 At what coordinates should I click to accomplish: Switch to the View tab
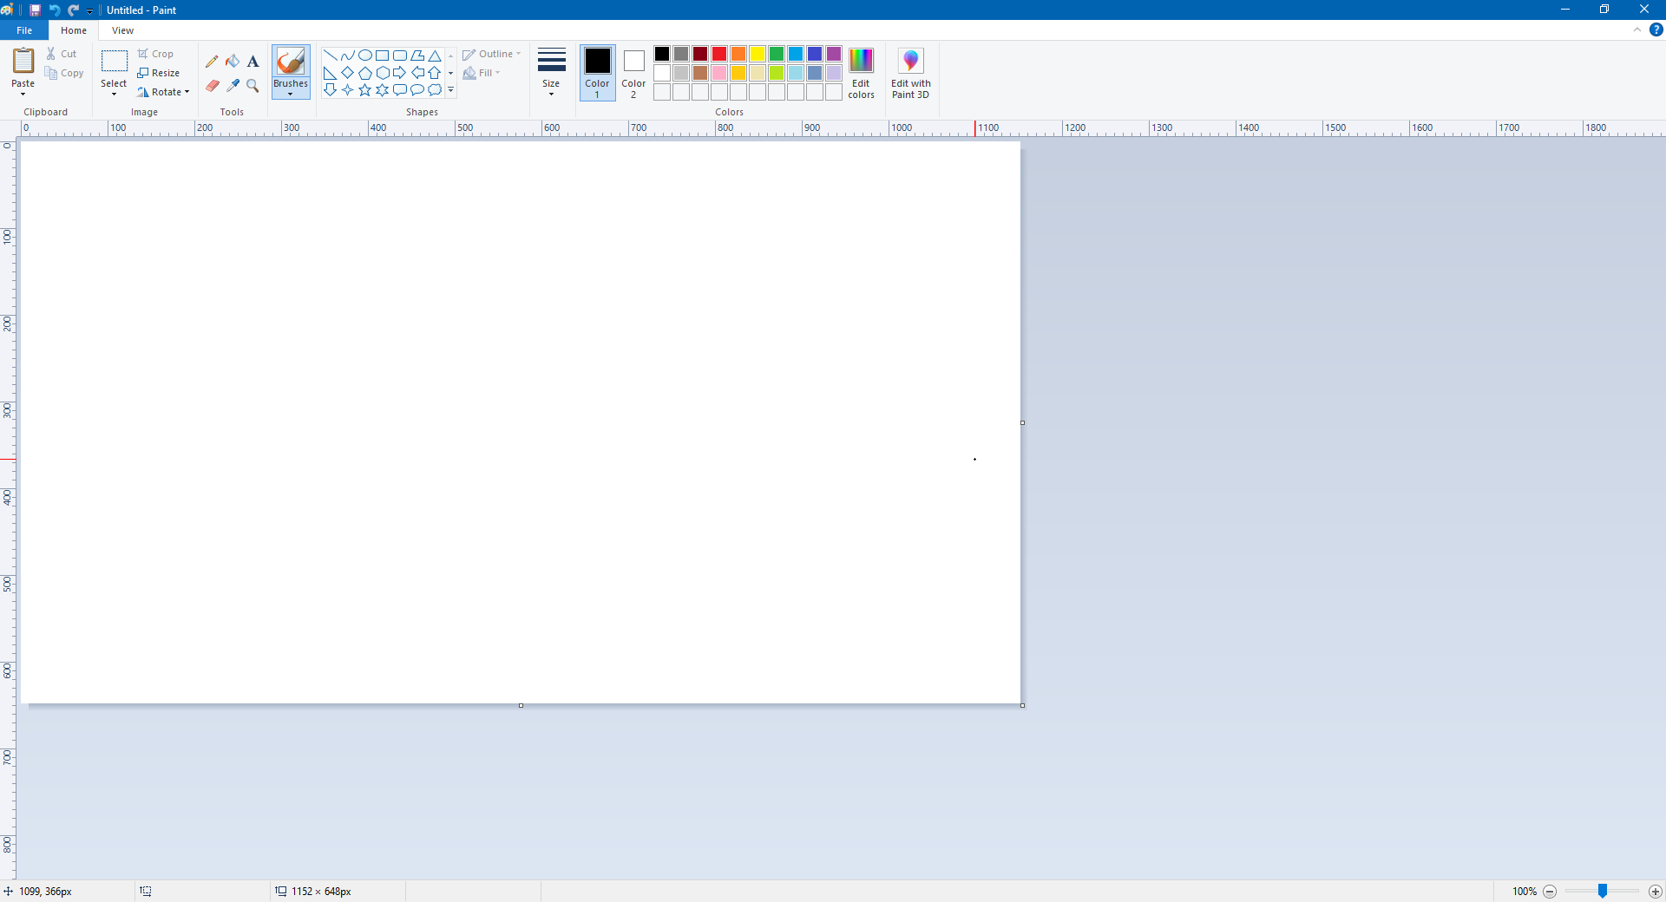[x=122, y=30]
